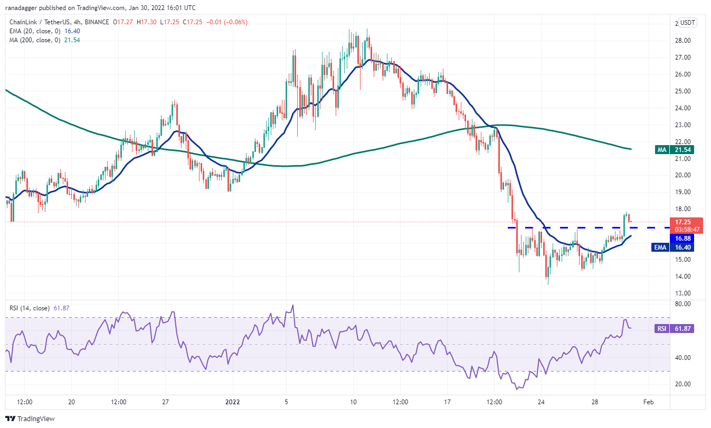The image size is (711, 428).
Task: Click the 03:58:47 candle countdown timer
Action: (x=682, y=230)
